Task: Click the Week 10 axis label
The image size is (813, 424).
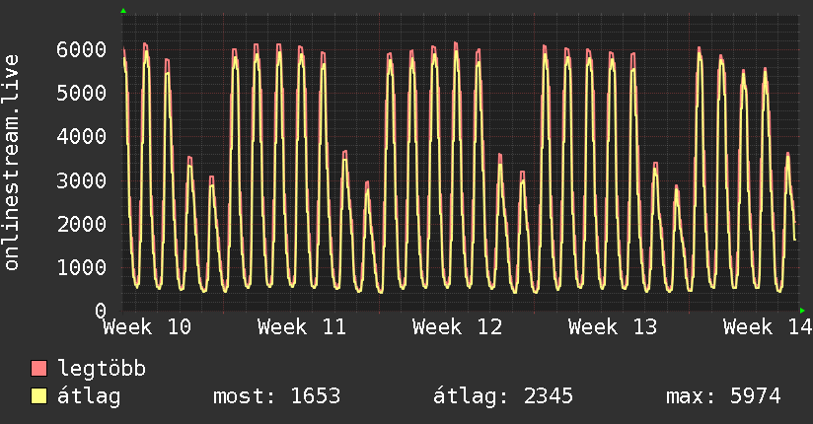Action: (x=147, y=327)
